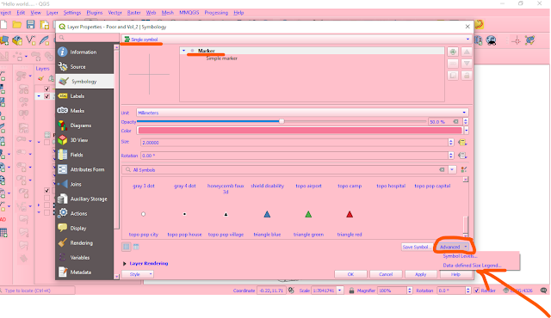Click the data-defined override icon for Size
This screenshot has height=318, width=551.
(x=462, y=143)
